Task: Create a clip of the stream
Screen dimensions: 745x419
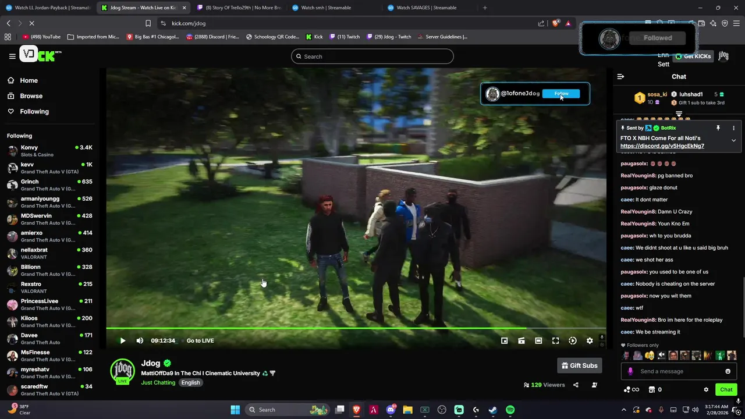Action: point(521,340)
